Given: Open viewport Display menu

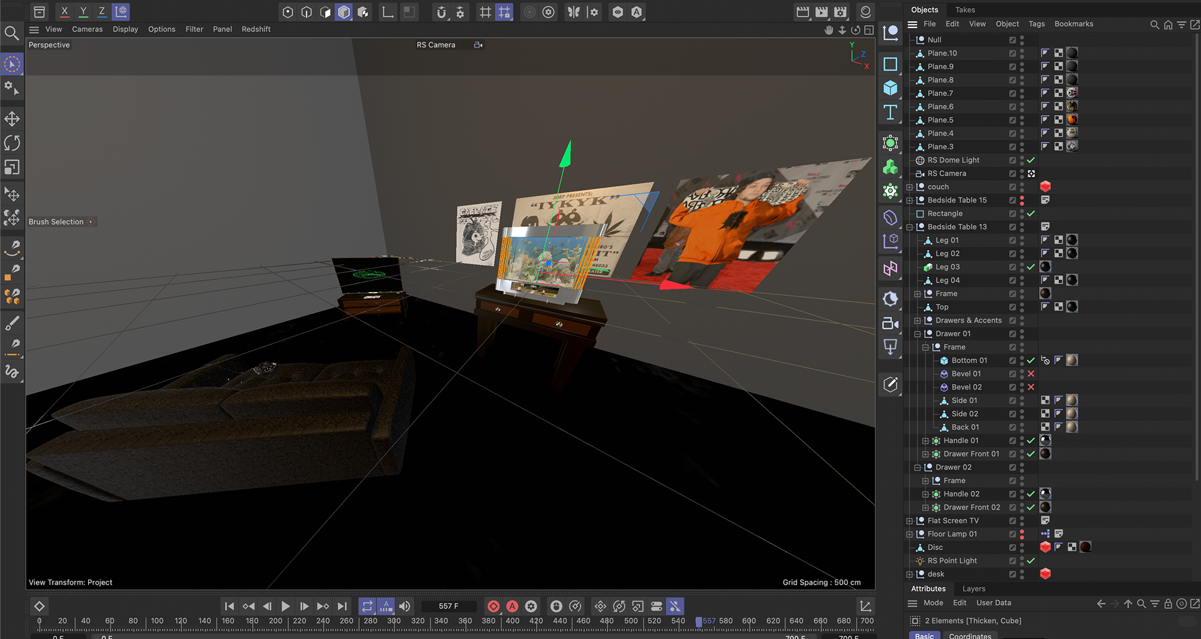Looking at the screenshot, I should click(x=126, y=29).
